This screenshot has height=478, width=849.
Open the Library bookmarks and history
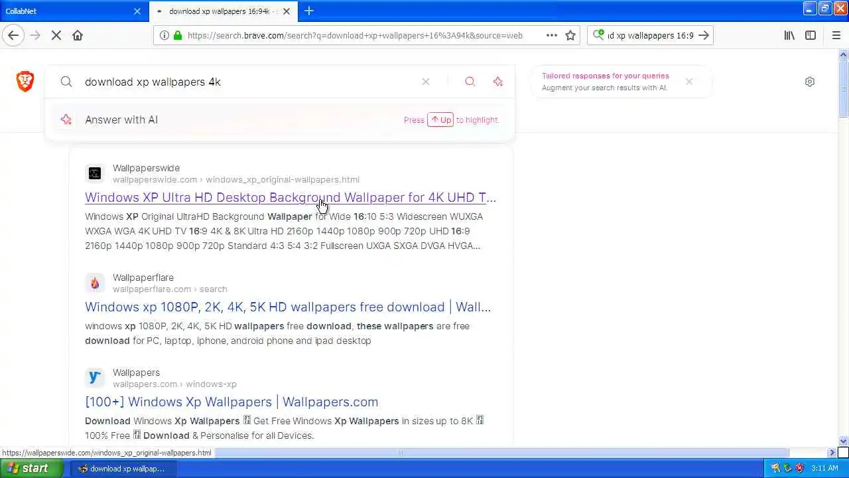(x=789, y=35)
